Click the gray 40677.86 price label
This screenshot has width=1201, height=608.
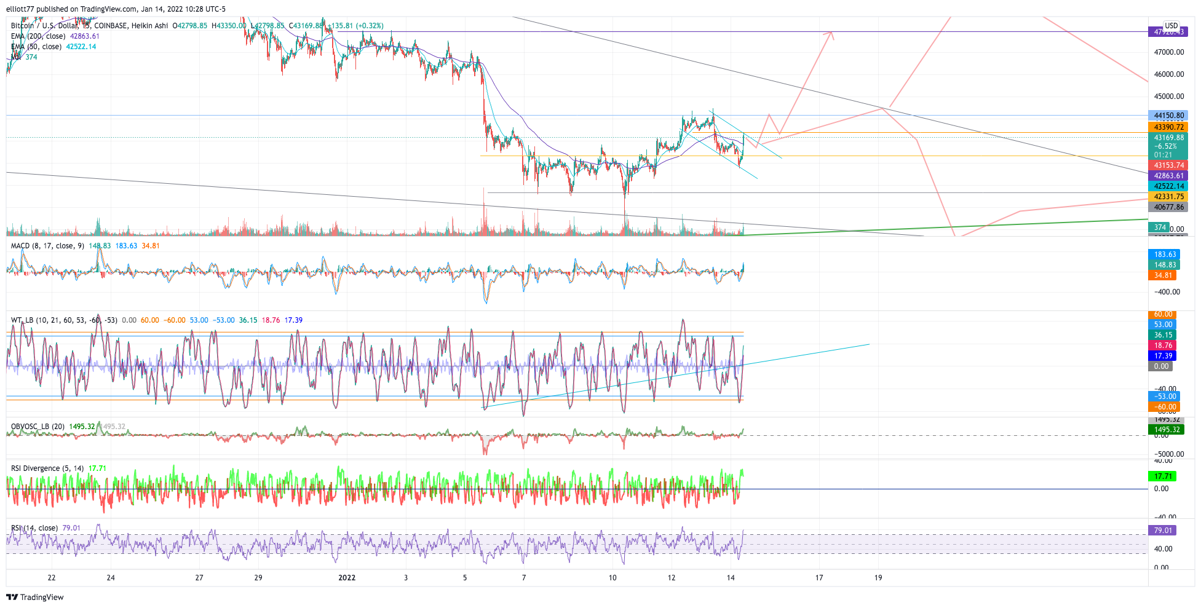pos(1168,207)
